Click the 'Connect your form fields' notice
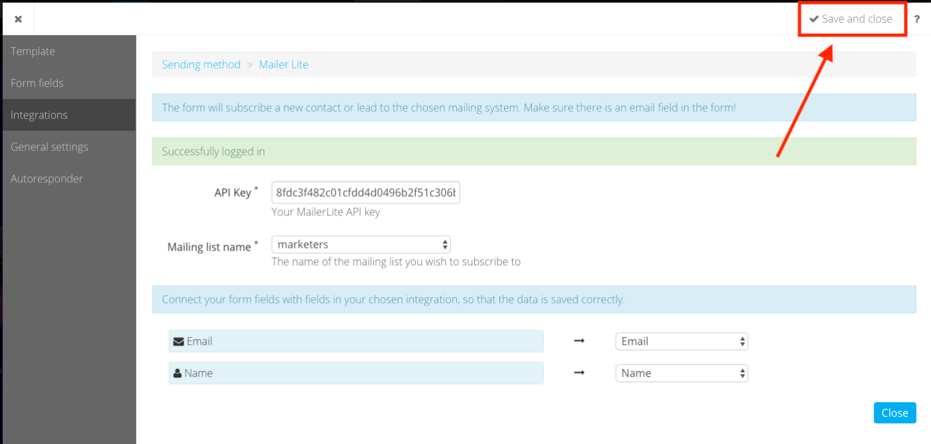 coord(534,300)
